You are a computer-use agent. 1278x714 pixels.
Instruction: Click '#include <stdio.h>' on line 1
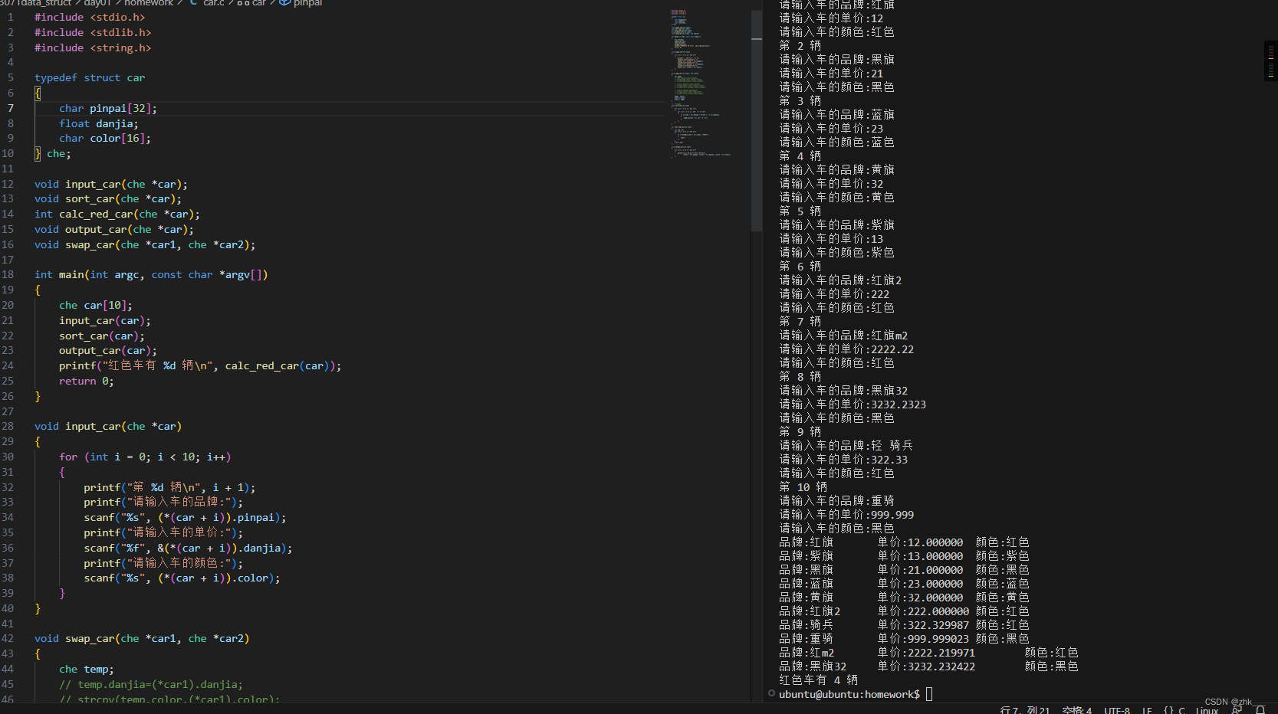pos(90,17)
